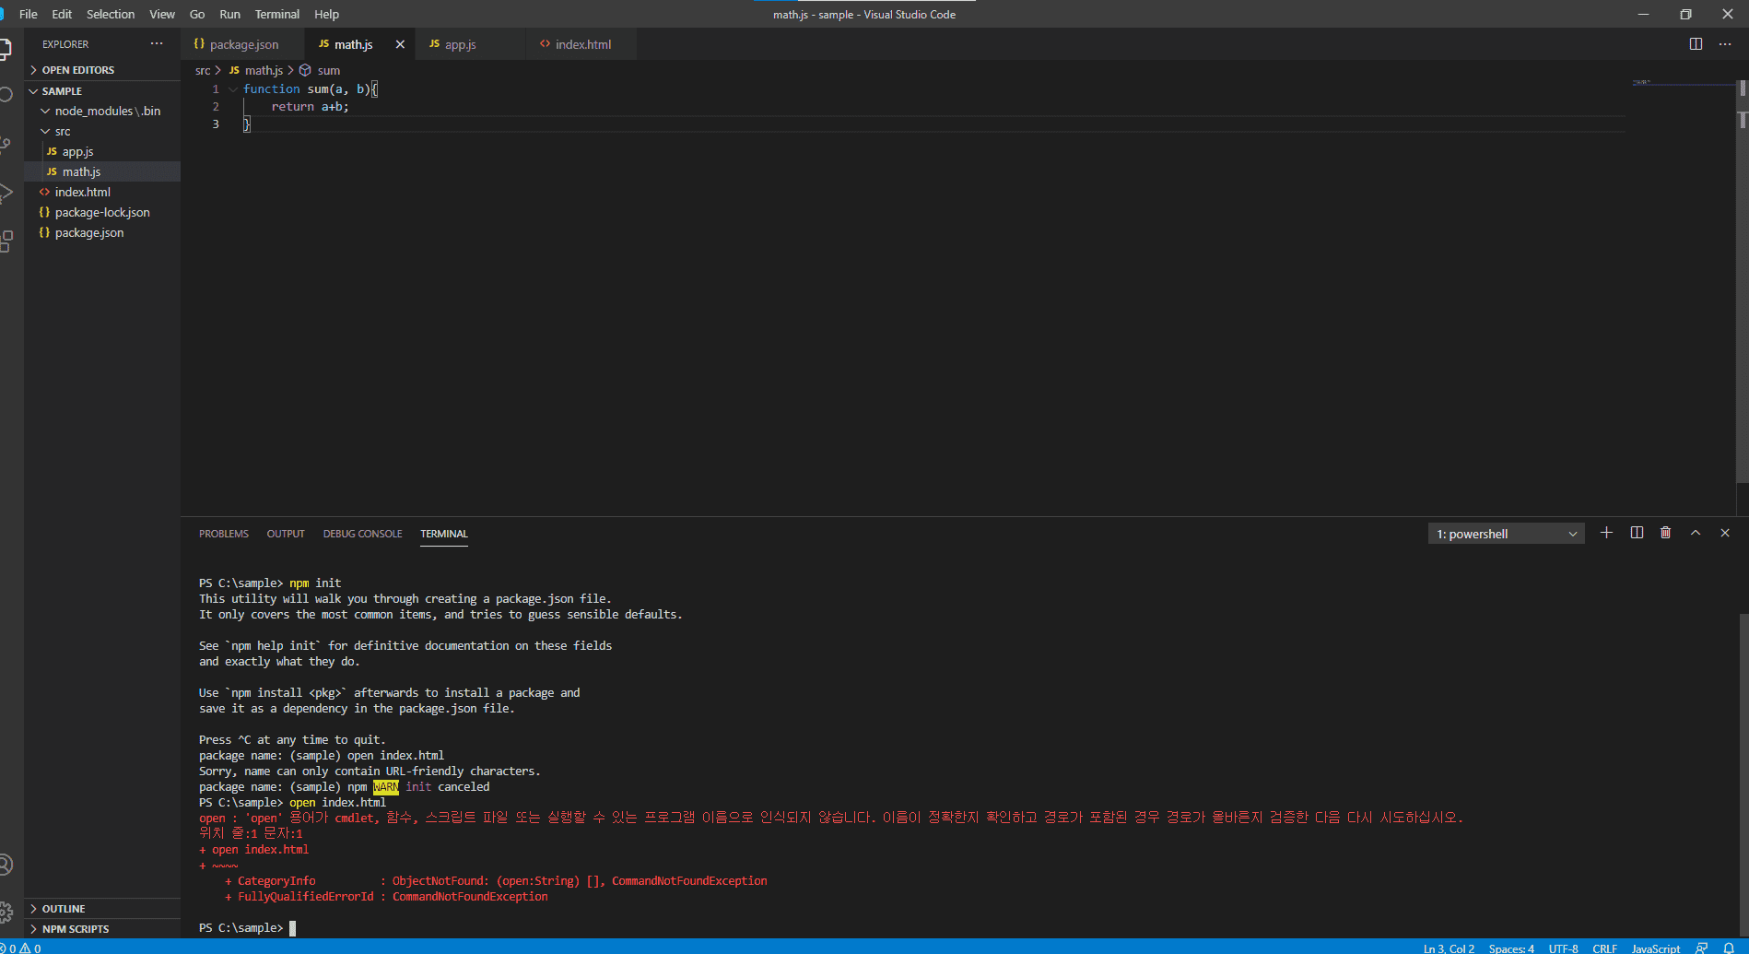Open Explorer more actions ellipsis
This screenshot has height=954, width=1749.
coord(157,43)
